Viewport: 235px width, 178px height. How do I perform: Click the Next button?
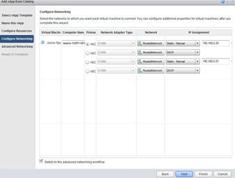[184, 174]
